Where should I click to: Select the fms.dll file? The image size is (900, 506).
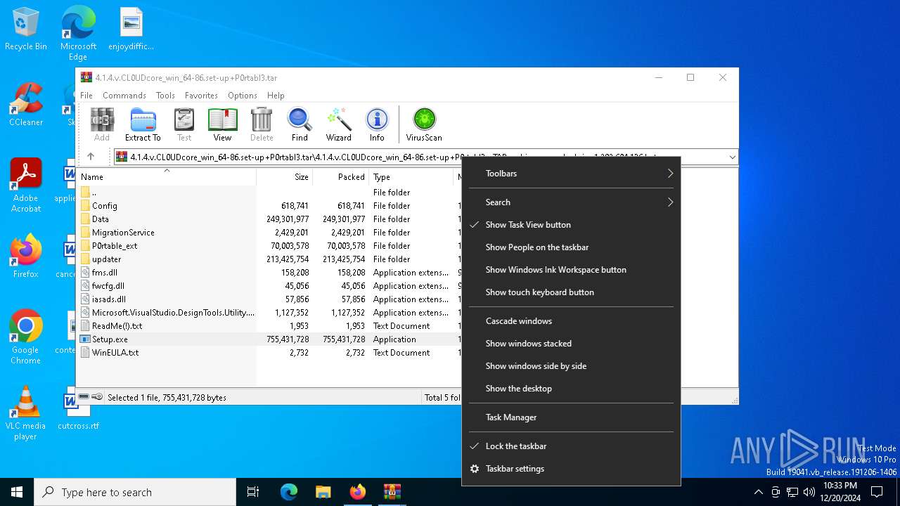(x=269, y=273)
